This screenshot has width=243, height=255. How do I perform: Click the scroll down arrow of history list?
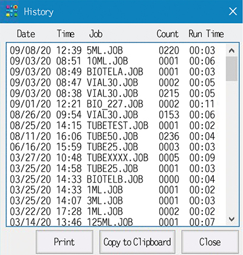231,219
